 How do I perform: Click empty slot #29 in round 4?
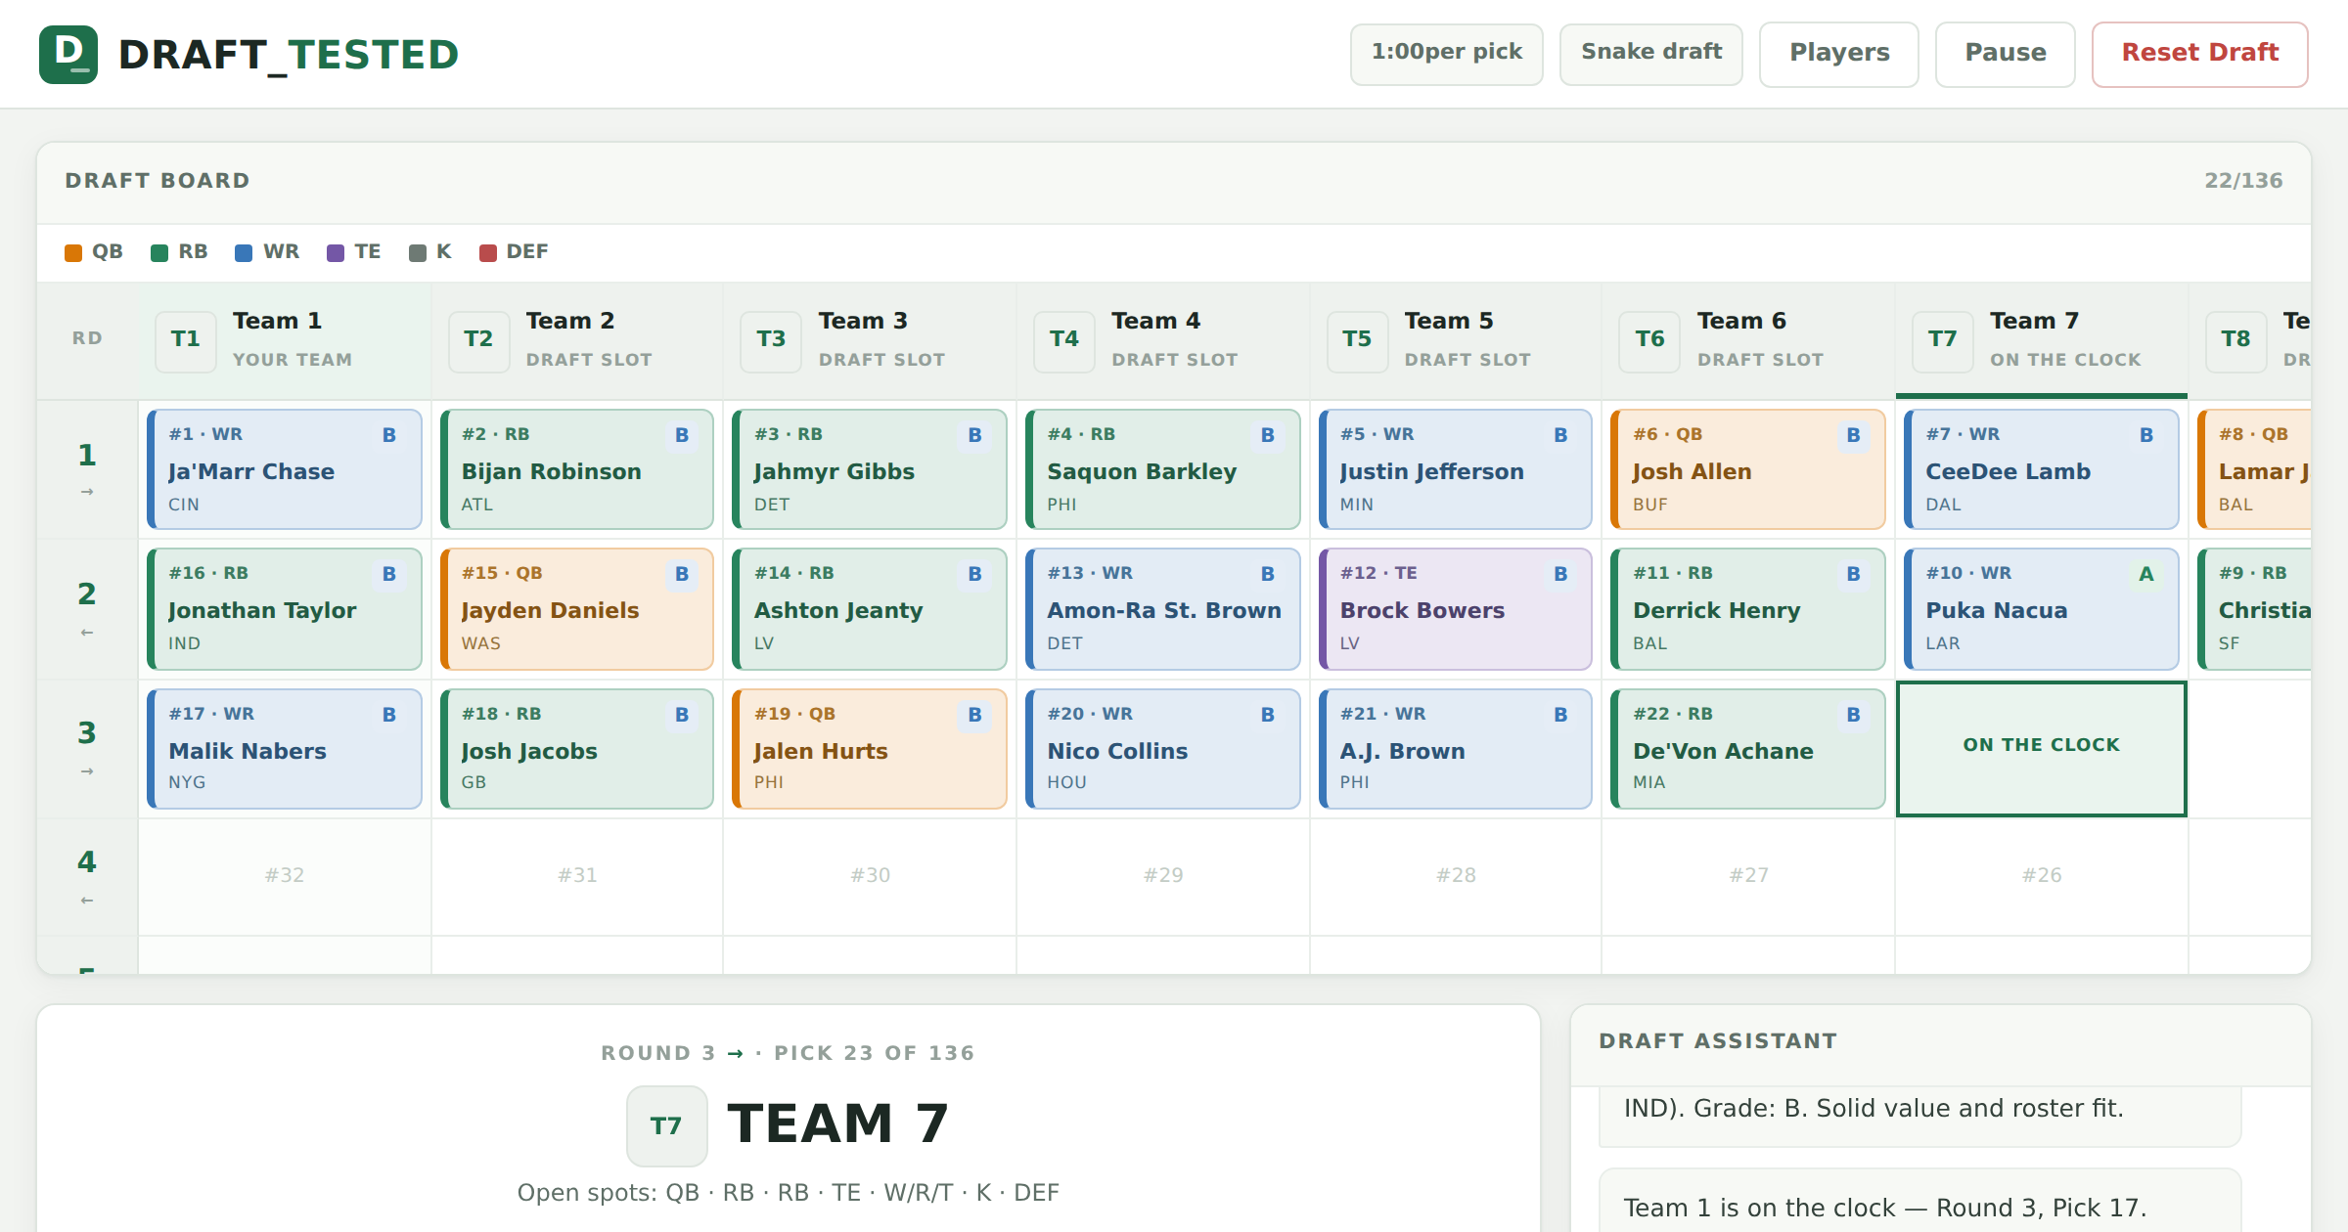coord(1163,876)
